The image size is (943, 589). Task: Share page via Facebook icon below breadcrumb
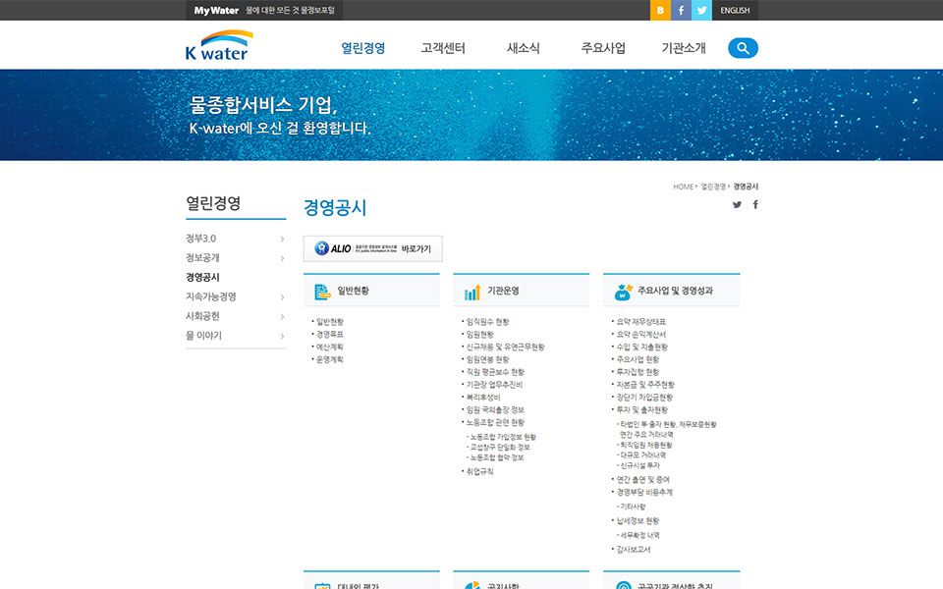click(755, 205)
